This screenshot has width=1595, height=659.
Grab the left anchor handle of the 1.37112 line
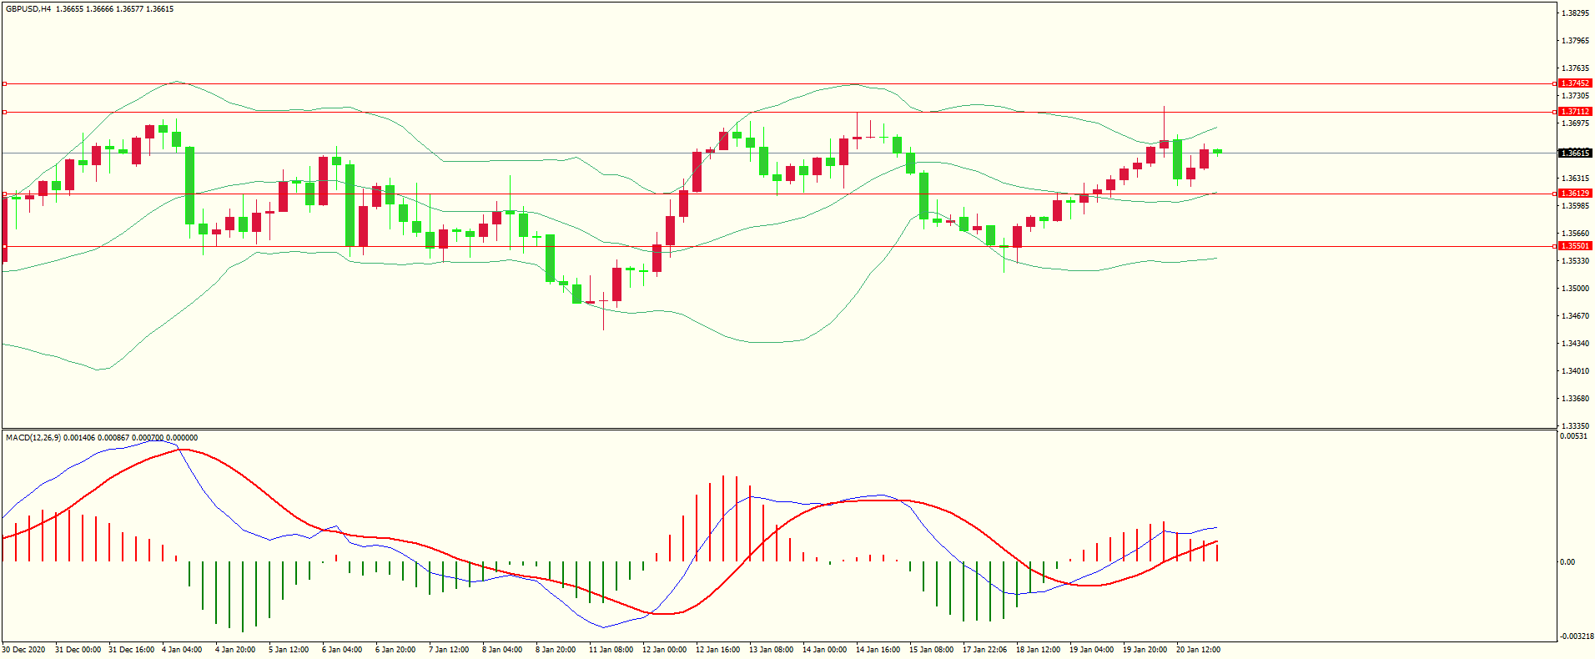(x=4, y=112)
